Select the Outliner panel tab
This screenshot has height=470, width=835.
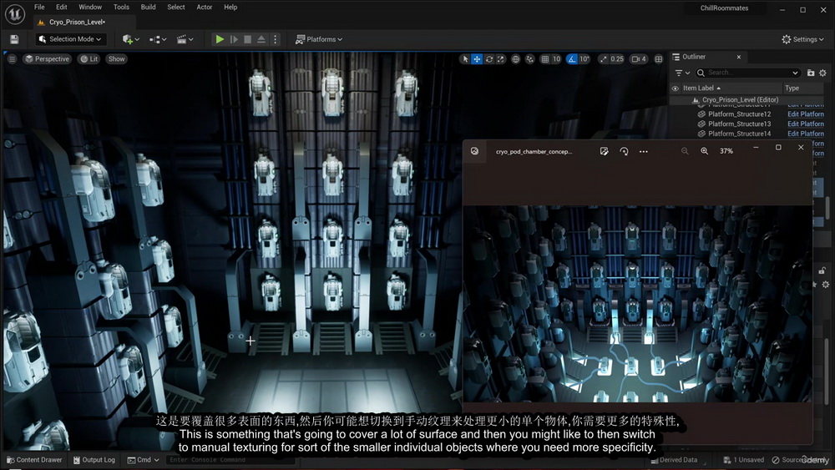[x=694, y=57]
